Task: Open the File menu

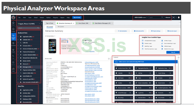Action: coord(19,18)
